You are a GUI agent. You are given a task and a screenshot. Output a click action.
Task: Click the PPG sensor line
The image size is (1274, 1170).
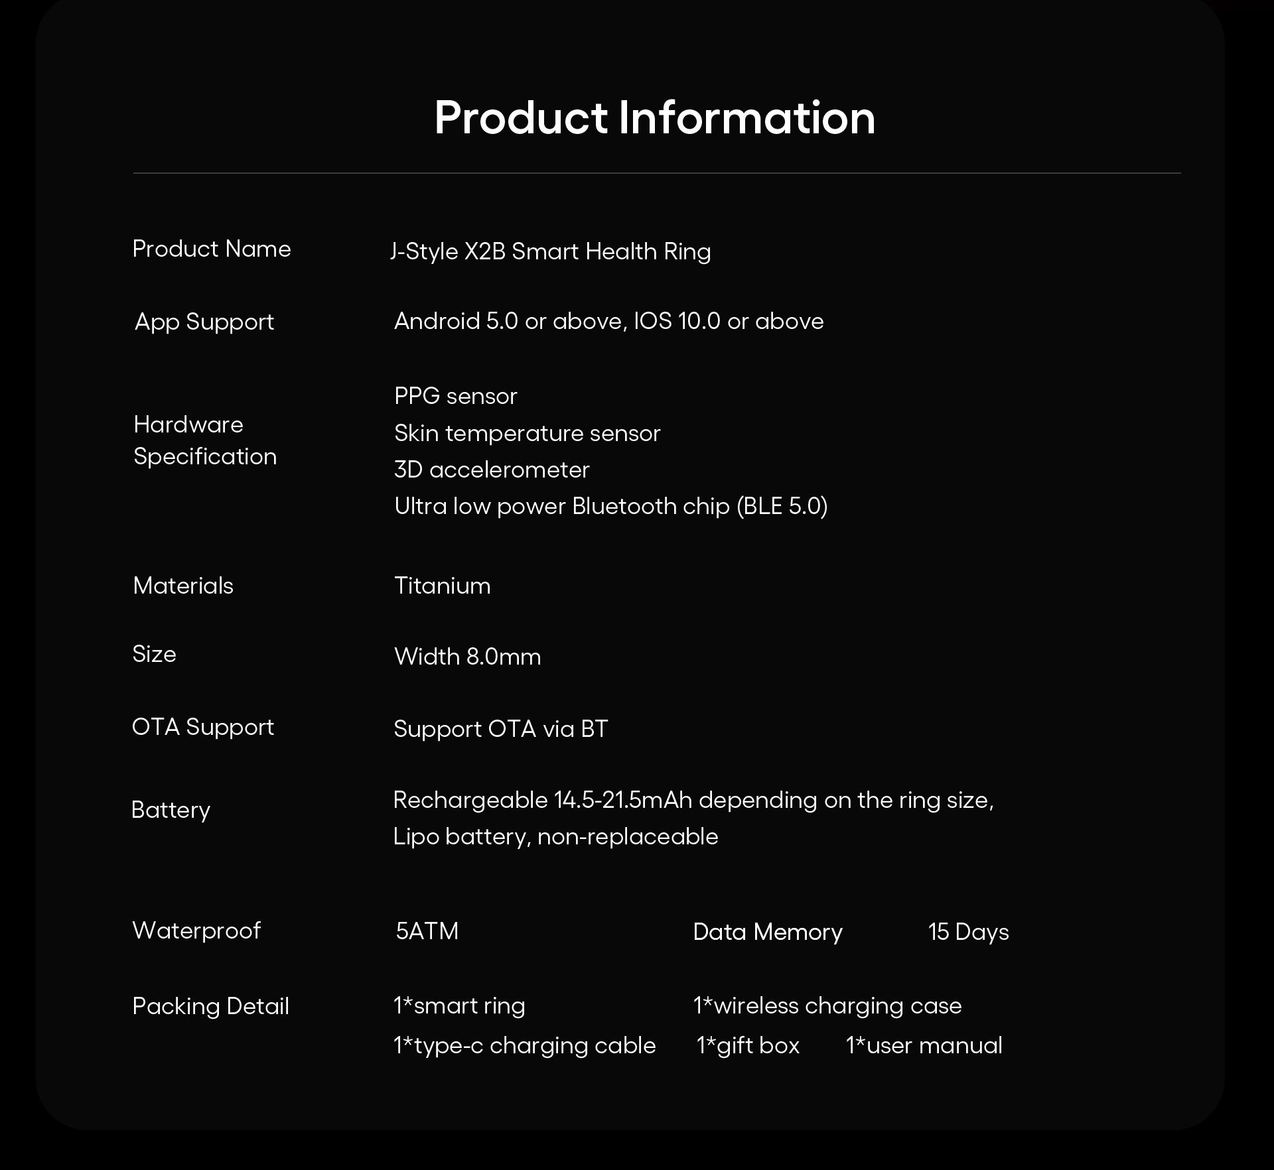pyautogui.click(x=455, y=396)
